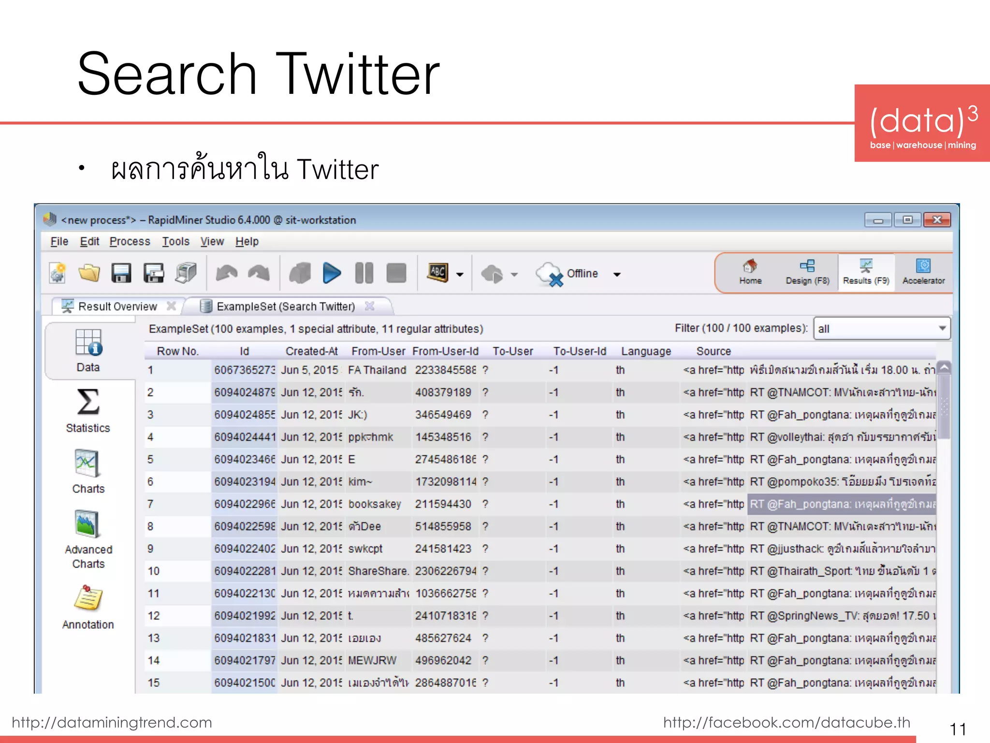
Task: Go to the Home perspective
Action: click(750, 272)
